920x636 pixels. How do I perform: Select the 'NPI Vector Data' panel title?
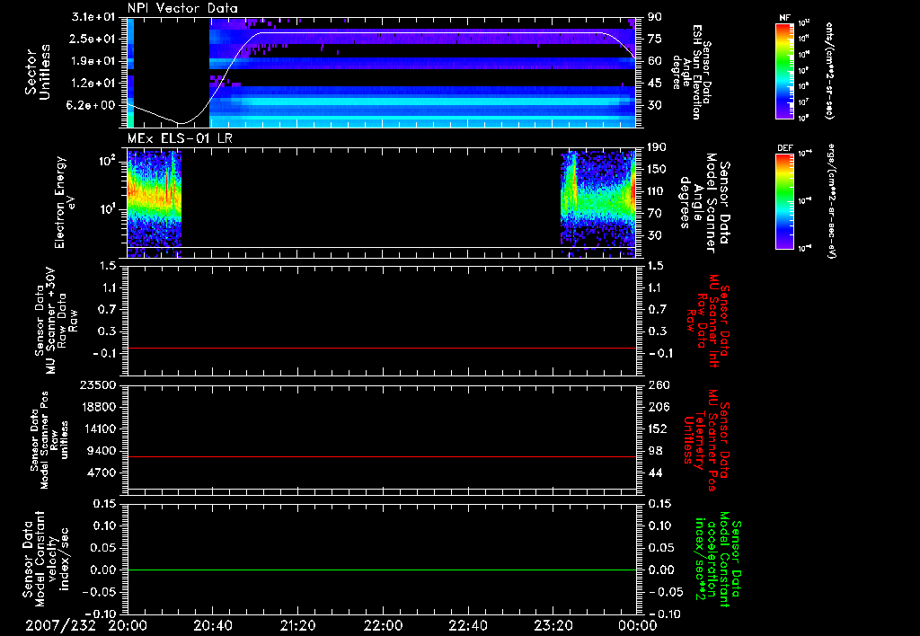pyautogui.click(x=182, y=8)
